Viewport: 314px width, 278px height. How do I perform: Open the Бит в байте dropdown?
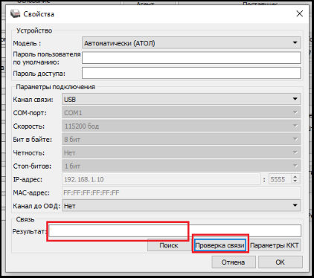coord(182,140)
